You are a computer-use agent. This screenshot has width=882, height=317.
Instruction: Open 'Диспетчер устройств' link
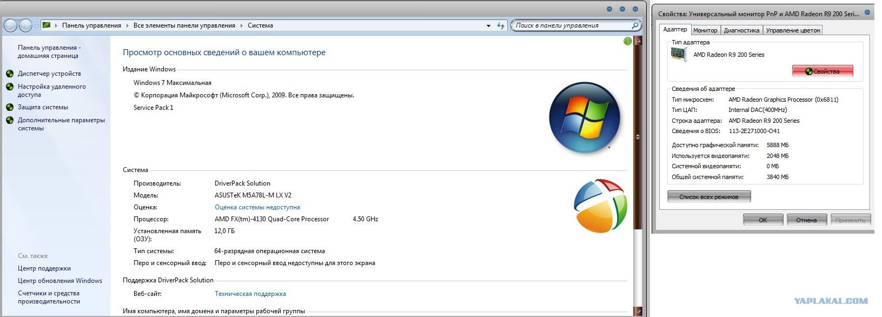point(49,74)
